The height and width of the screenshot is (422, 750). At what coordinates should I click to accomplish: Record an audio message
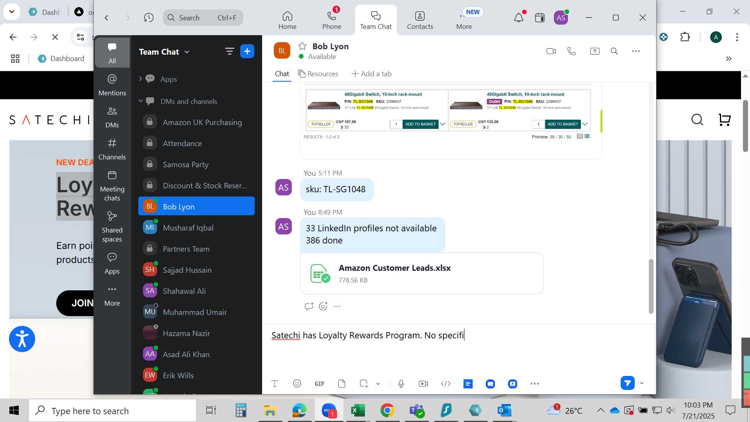coord(401,384)
